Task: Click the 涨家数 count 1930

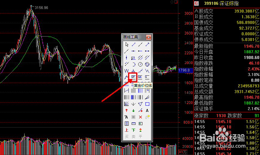Action: [221, 116]
